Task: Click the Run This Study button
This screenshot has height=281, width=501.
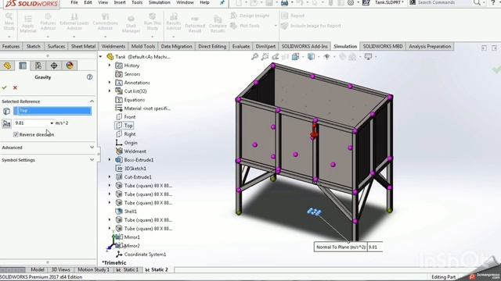Action: [153, 23]
